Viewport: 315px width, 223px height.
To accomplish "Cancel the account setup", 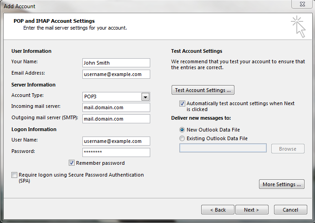I will (290, 210).
